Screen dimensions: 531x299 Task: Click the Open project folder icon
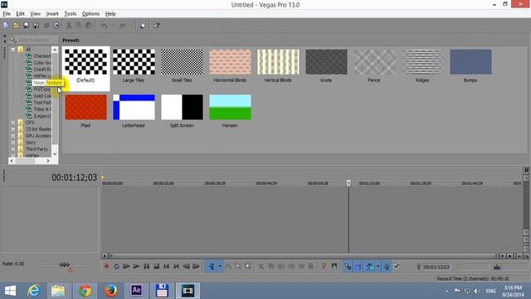(x=16, y=26)
